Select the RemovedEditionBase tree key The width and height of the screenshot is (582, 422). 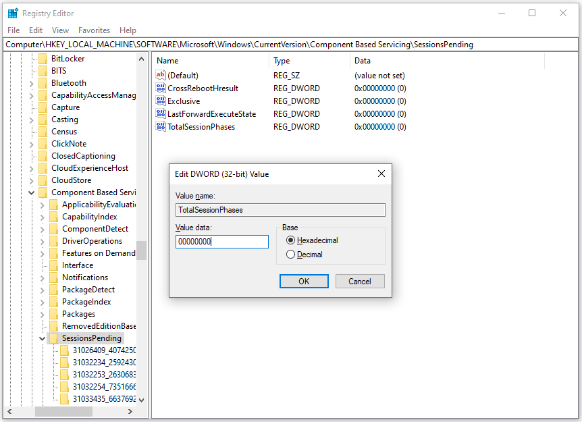[99, 326]
